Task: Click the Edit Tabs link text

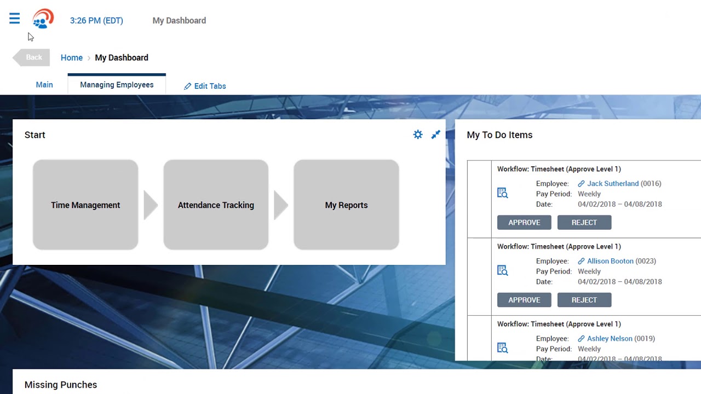Action: tap(210, 86)
